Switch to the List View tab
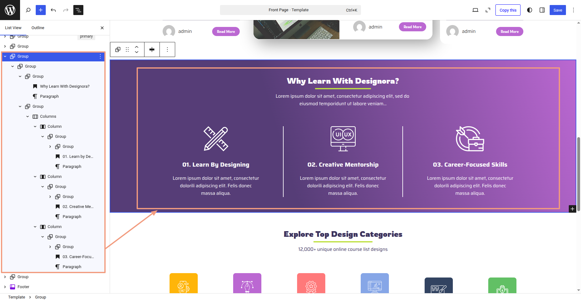This screenshot has height=301, width=581. coord(13,28)
